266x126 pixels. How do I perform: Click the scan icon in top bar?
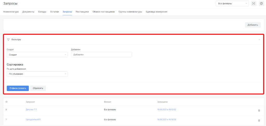click(254, 4)
